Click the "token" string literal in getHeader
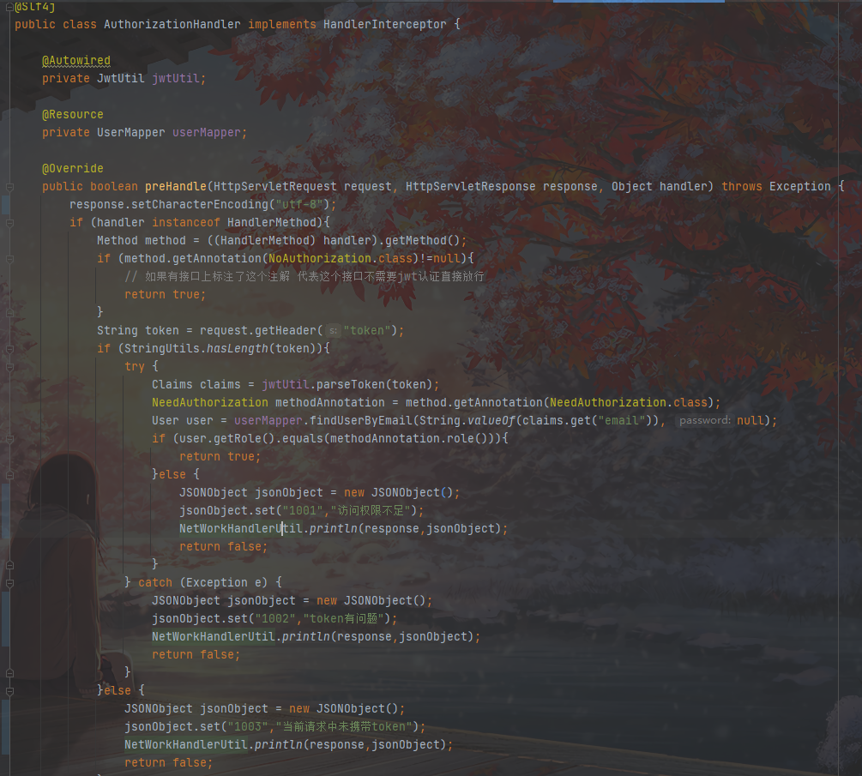The image size is (862, 776). (367, 331)
